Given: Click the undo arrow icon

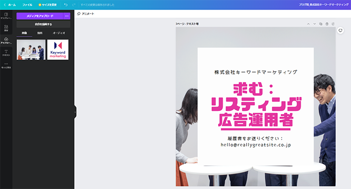Looking at the screenshot, I should [66, 4].
